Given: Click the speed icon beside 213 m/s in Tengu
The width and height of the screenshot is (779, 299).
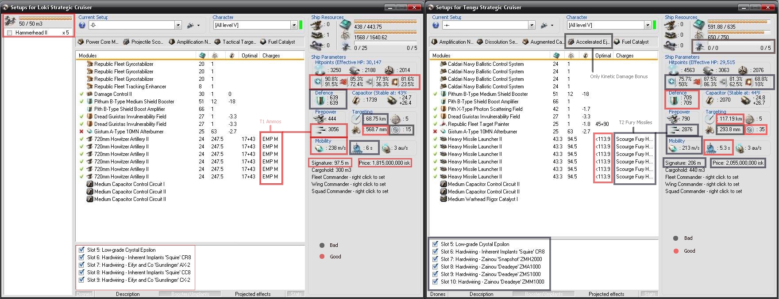Looking at the screenshot, I should [x=673, y=148].
